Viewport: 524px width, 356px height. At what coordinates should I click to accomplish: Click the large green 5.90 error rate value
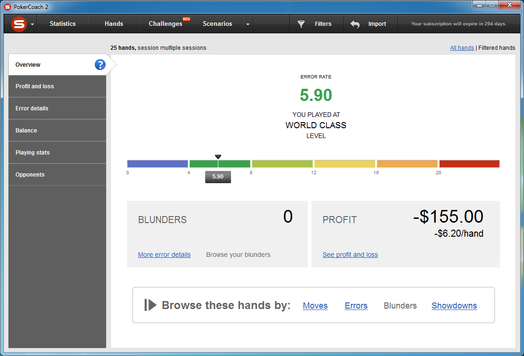316,95
